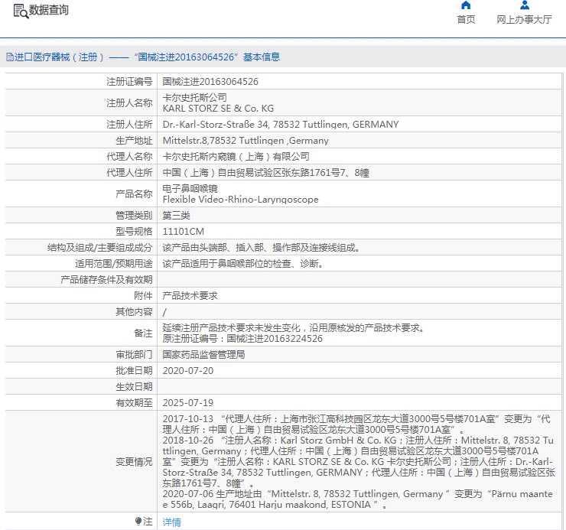The height and width of the screenshot is (530, 566).
Task: Click the 备注 label
Action: tap(143, 333)
